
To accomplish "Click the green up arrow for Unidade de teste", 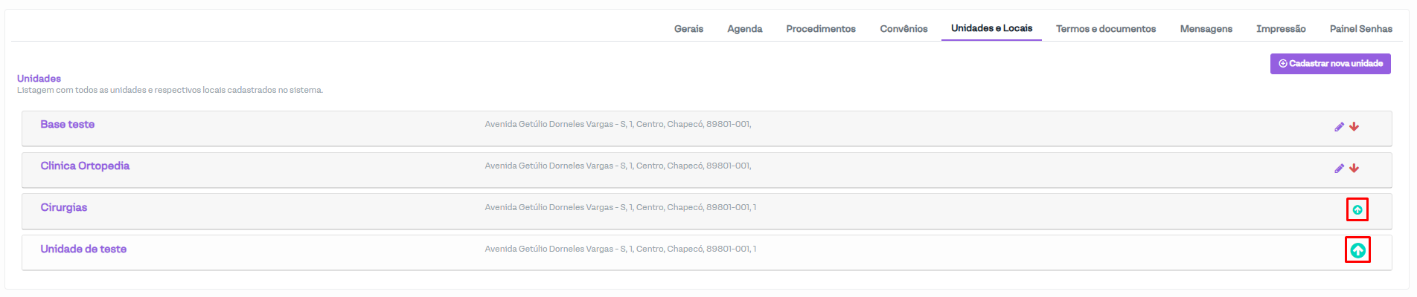I will pos(1357,250).
